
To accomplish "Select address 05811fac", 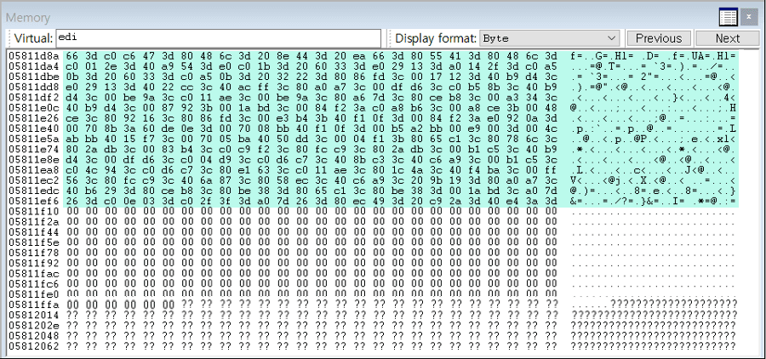I will (x=34, y=274).
